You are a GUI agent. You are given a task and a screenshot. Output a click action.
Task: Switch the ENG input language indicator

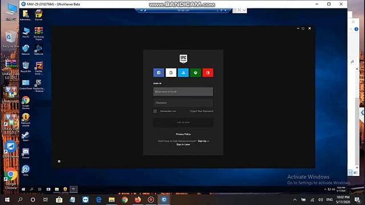click(x=330, y=200)
